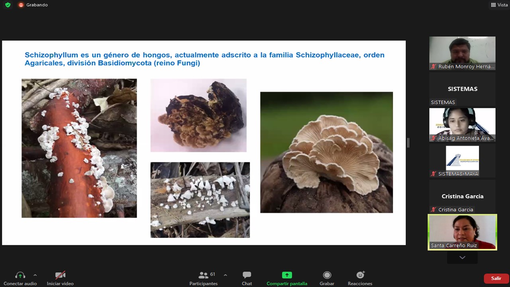This screenshot has height=287, width=510.
Task: Click the Grabar record button
Action: point(327,275)
